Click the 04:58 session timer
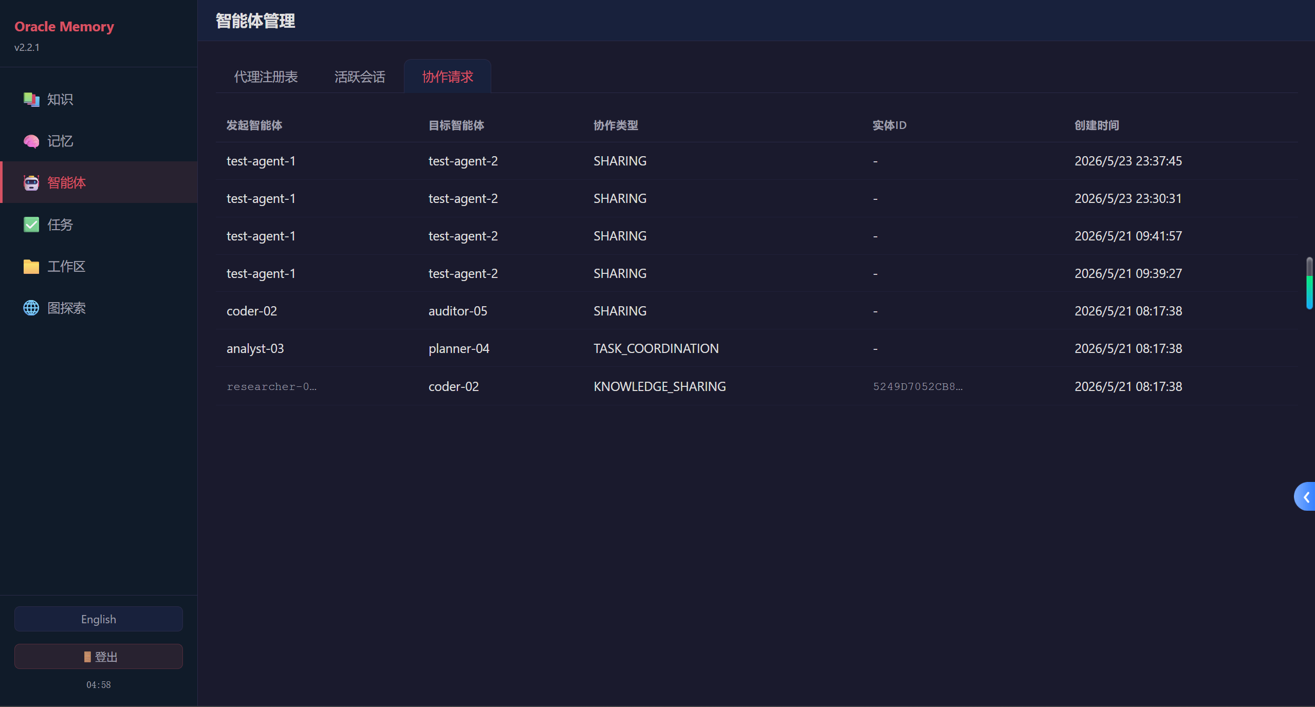Viewport: 1315px width, 707px height. (x=99, y=685)
